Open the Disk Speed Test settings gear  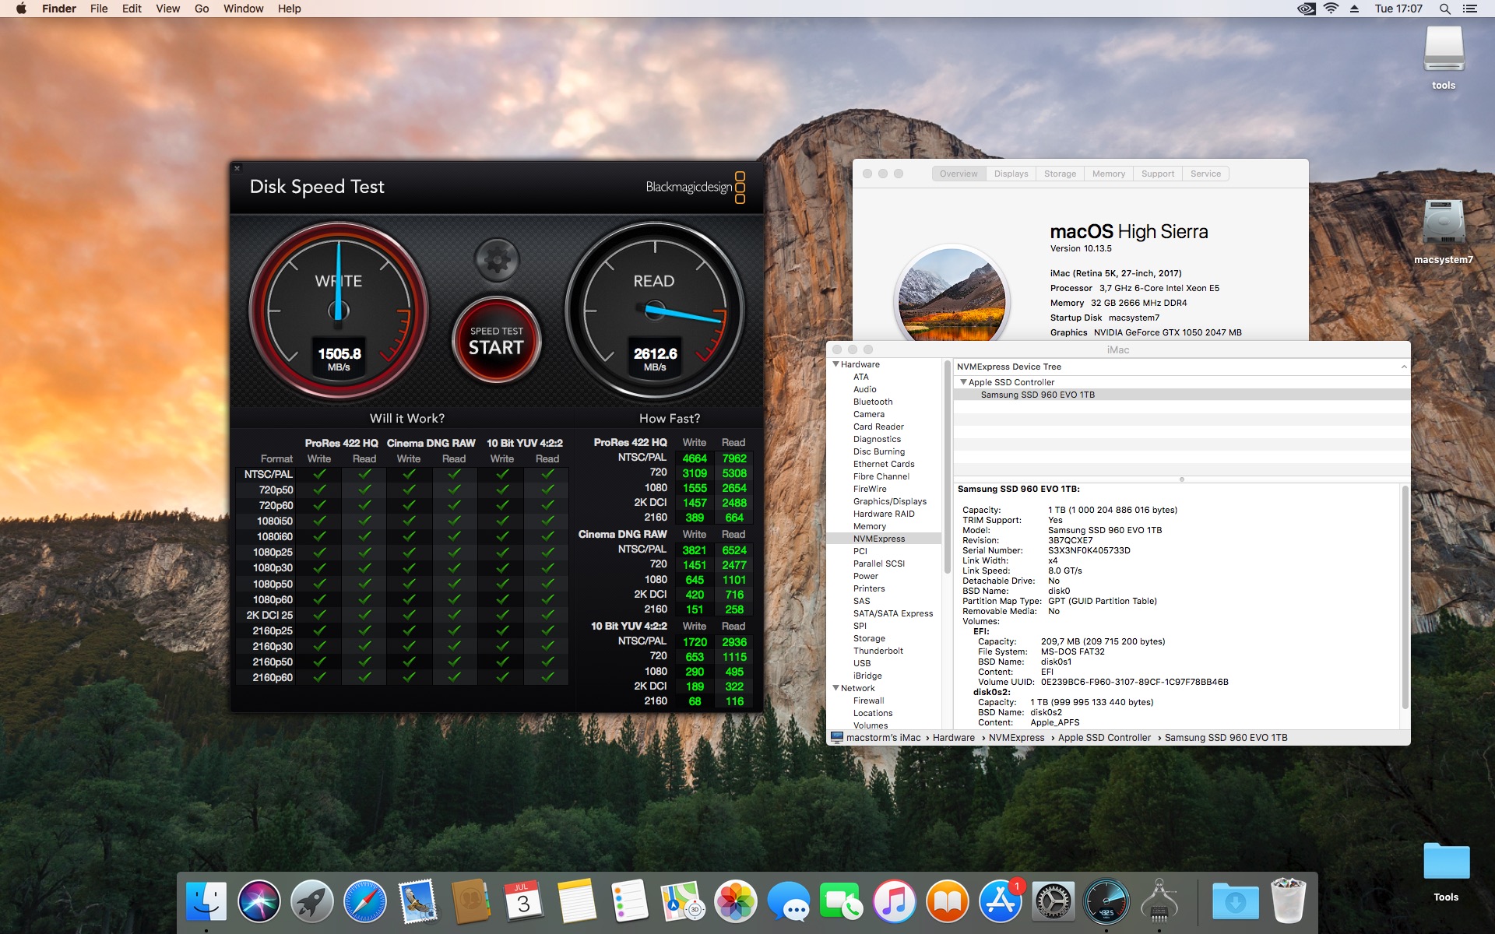point(497,259)
